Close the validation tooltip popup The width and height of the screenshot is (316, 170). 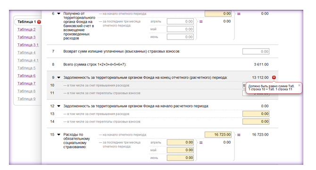tap(299, 85)
